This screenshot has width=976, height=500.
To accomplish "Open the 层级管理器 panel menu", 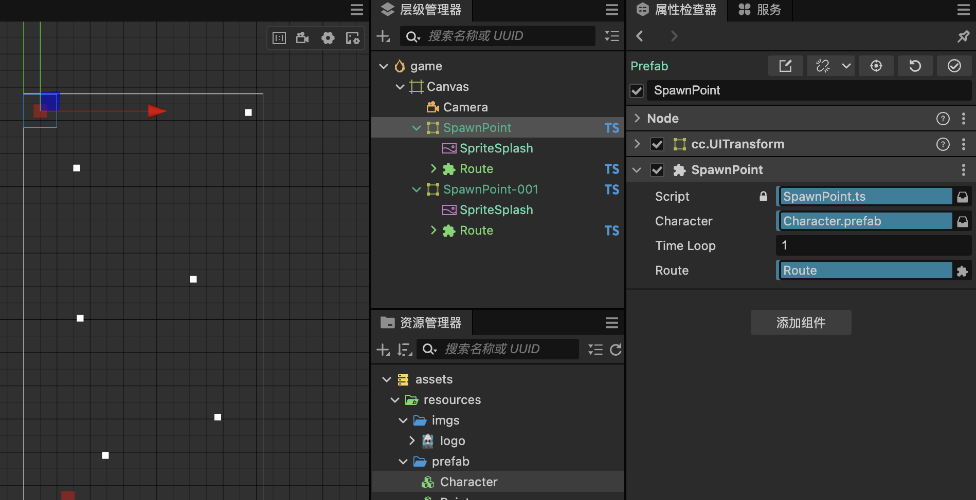I will click(x=612, y=10).
